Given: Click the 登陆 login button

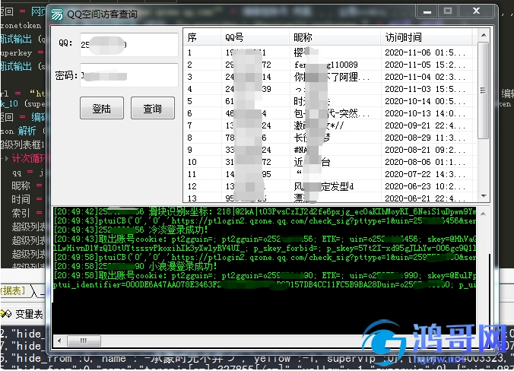Looking at the screenshot, I should tap(102, 108).
